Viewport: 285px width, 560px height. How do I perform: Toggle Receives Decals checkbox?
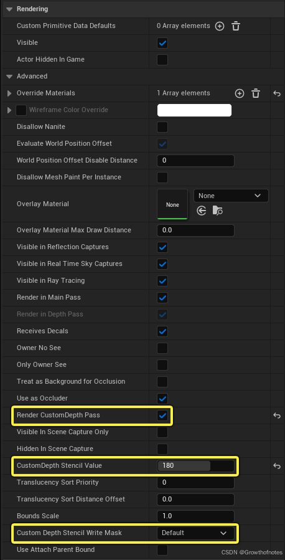pyautogui.click(x=162, y=331)
